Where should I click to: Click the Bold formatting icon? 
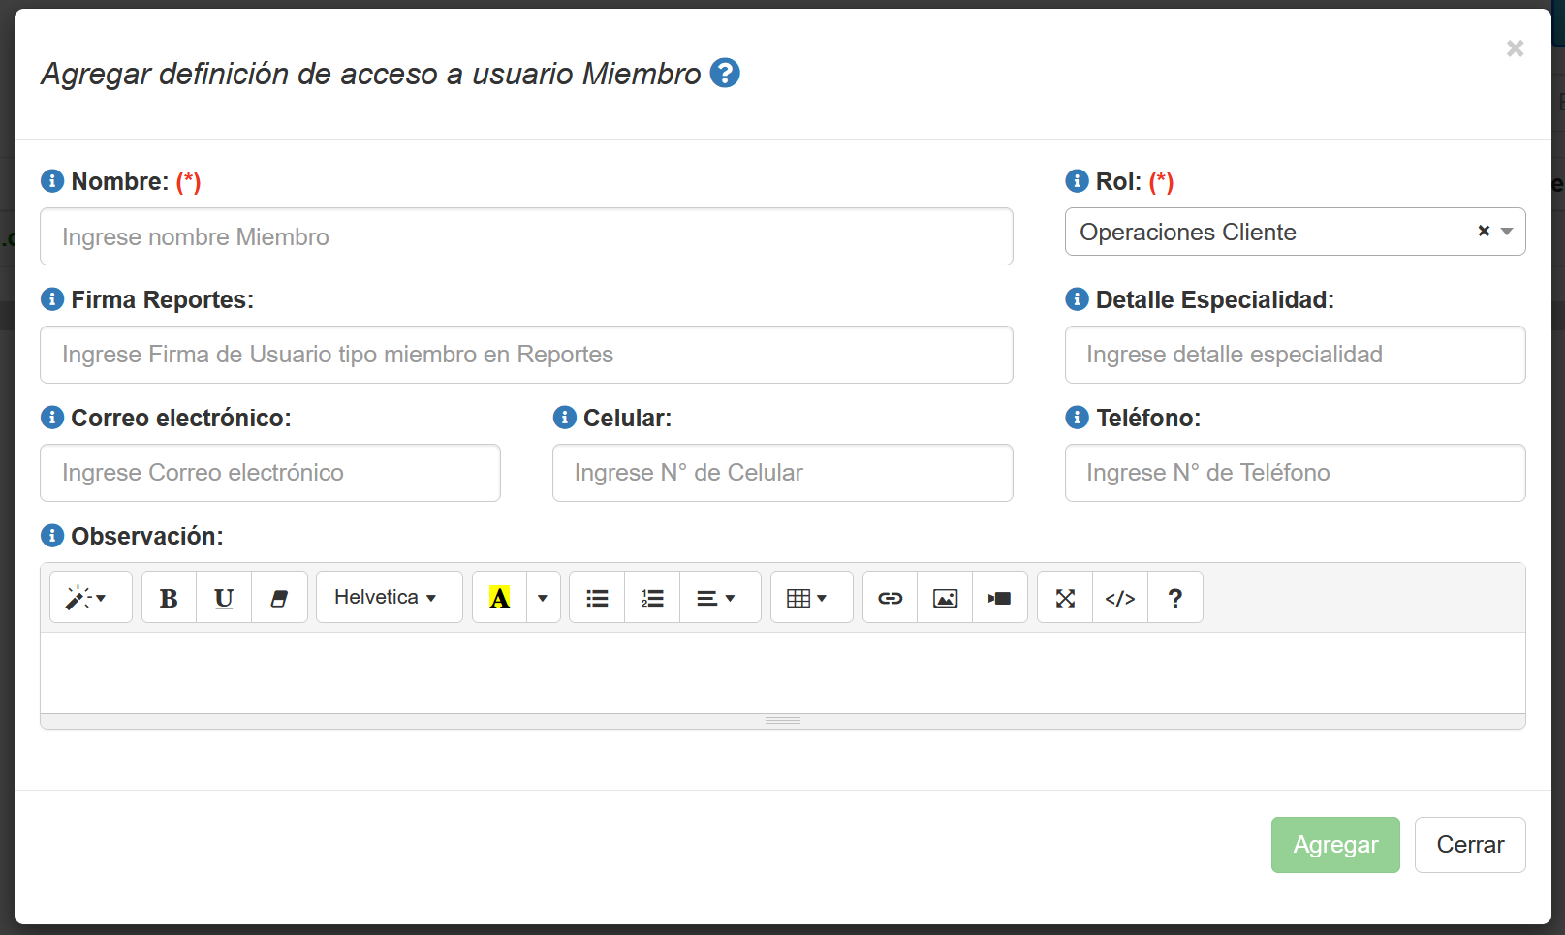[x=169, y=598]
